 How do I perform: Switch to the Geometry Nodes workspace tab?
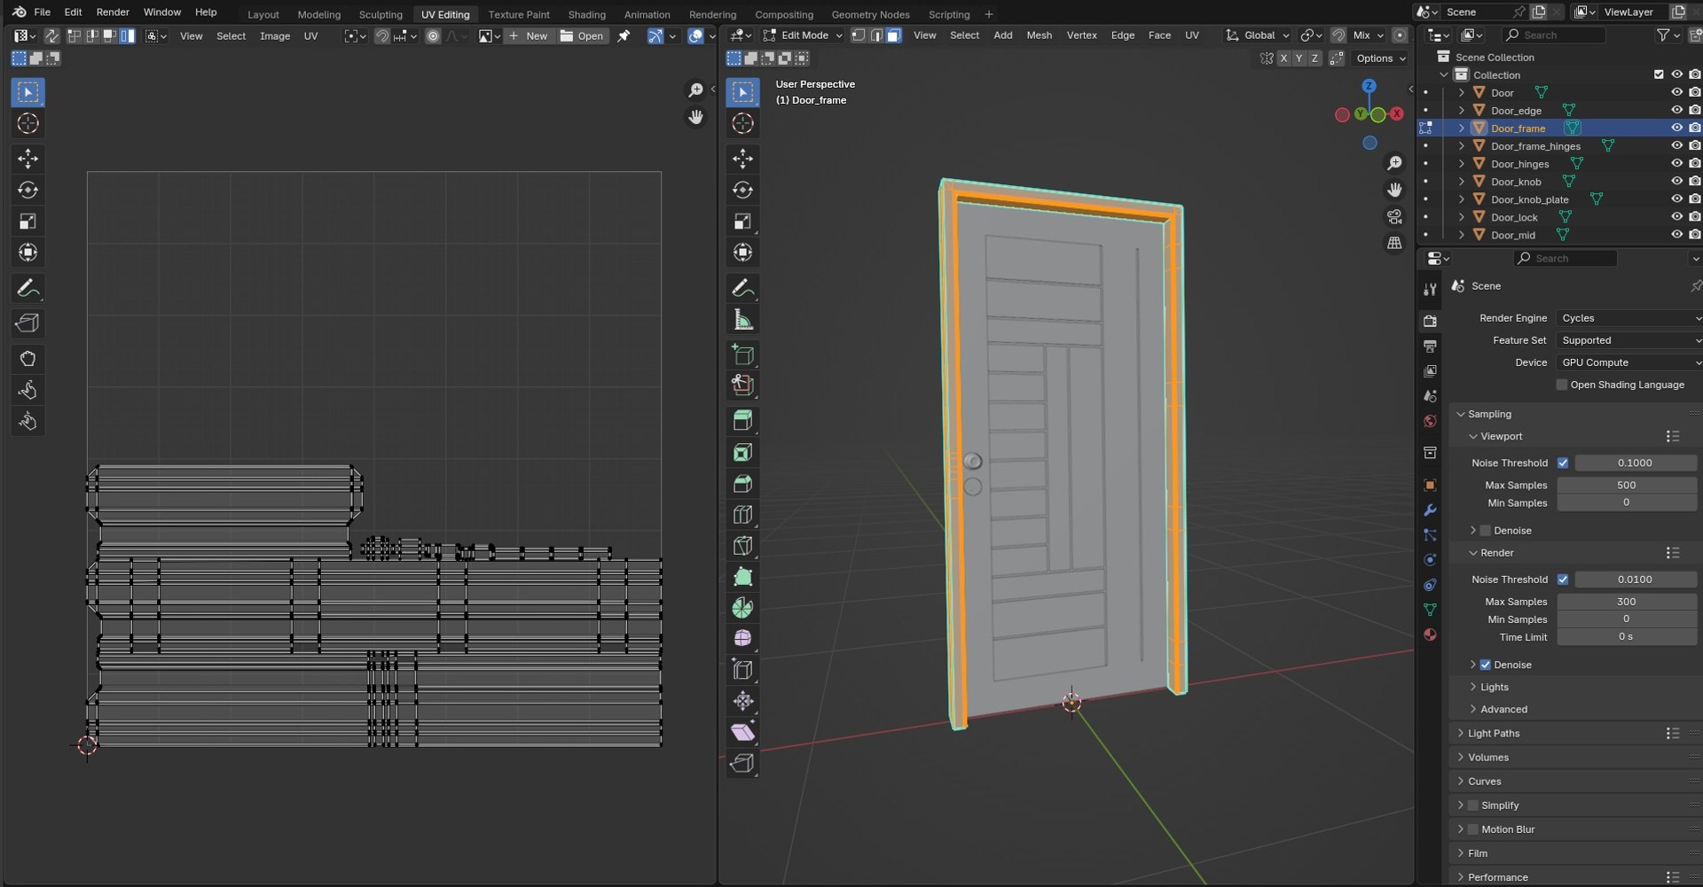coord(870,14)
